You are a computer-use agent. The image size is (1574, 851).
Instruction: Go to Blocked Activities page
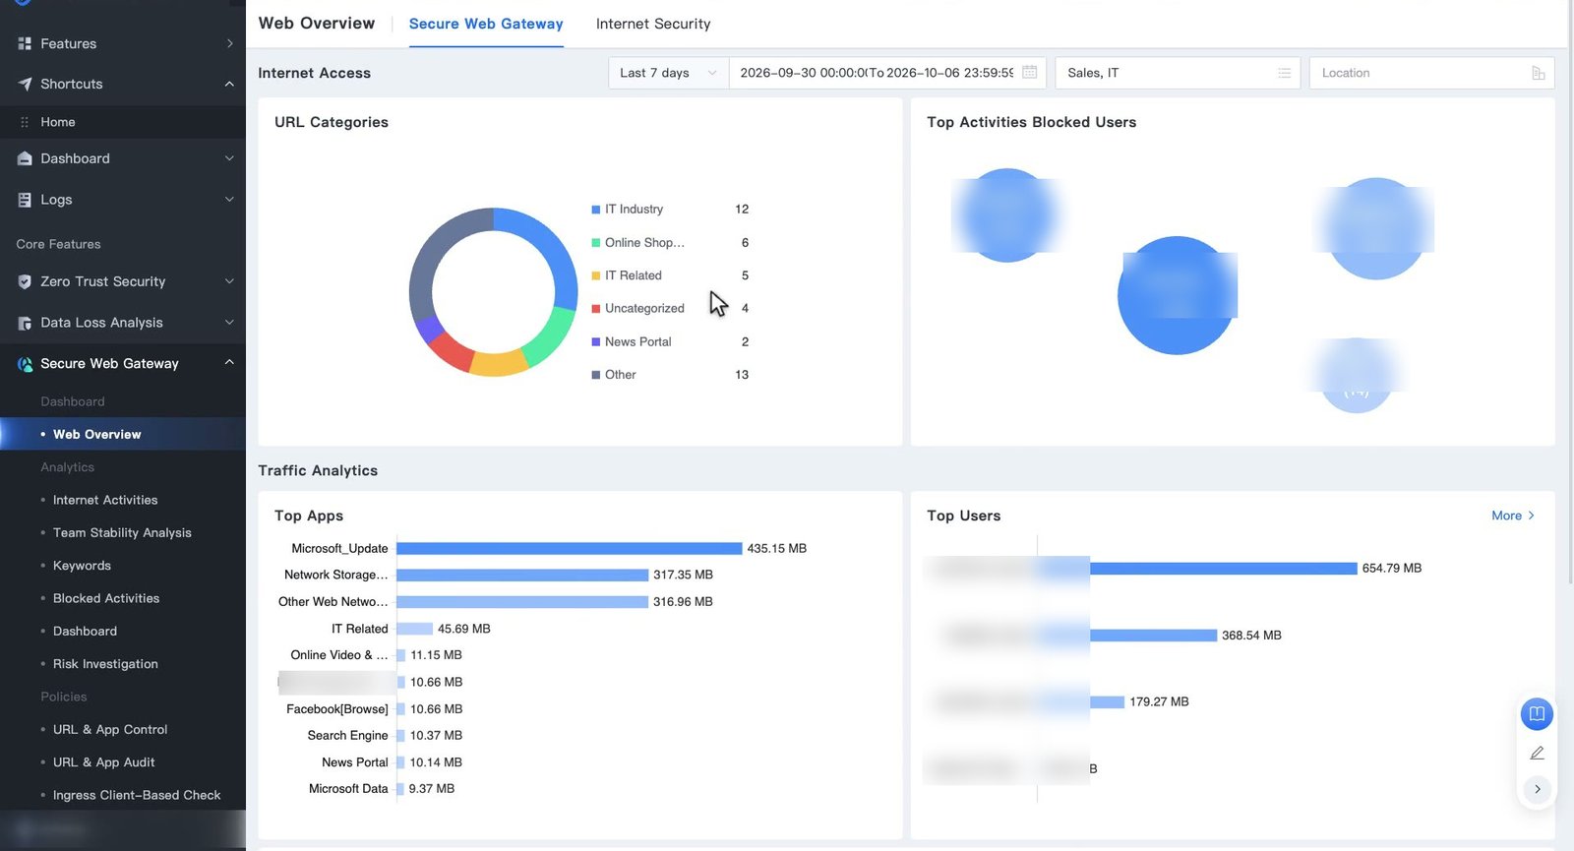pyautogui.click(x=106, y=599)
